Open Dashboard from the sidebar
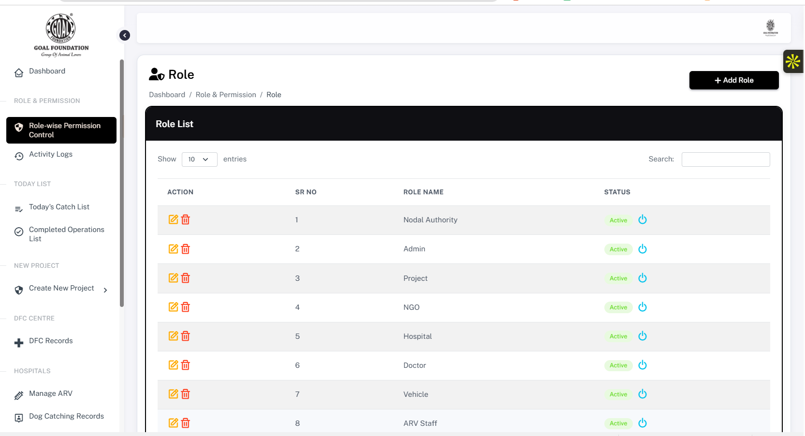Viewport: 805px width, 436px height. 47,72
